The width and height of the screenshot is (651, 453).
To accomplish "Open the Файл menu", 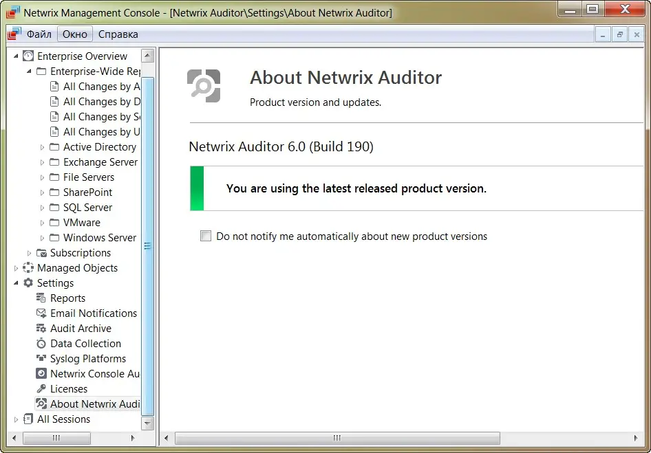I will pos(39,34).
